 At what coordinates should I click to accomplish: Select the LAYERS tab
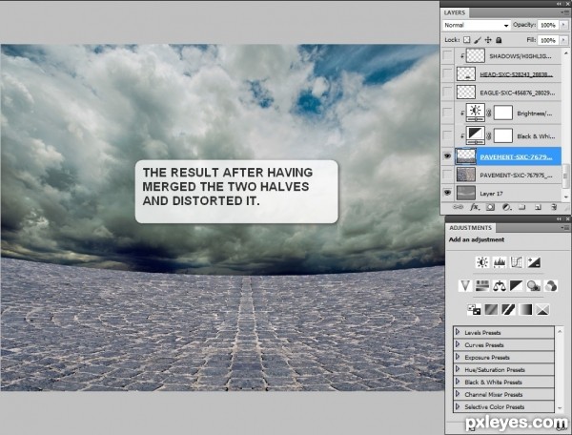[455, 12]
